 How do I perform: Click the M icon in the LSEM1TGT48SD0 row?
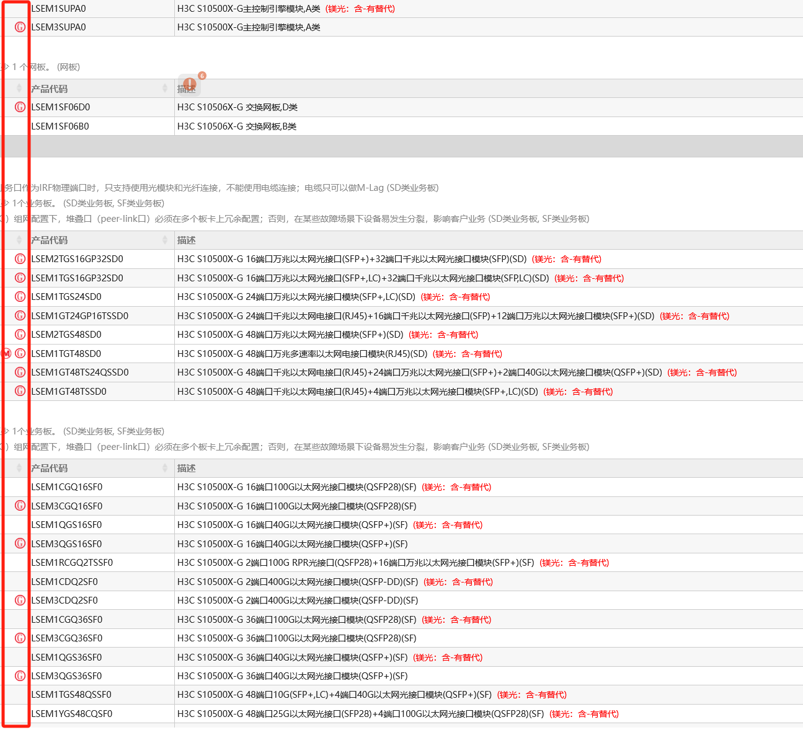(x=6, y=354)
